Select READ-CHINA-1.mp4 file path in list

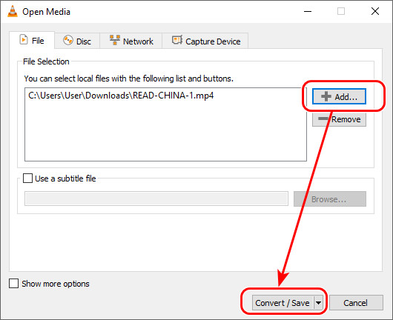pyautogui.click(x=121, y=96)
